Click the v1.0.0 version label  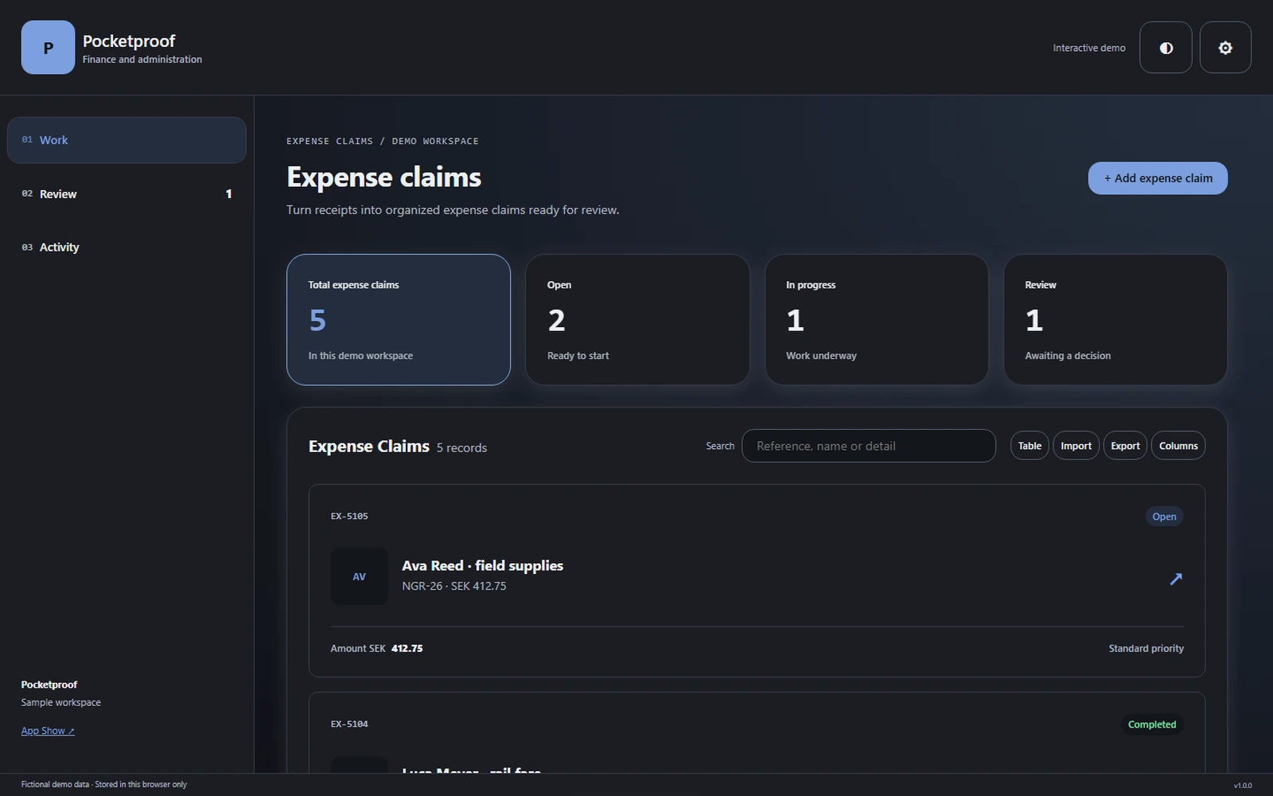coord(1243,786)
